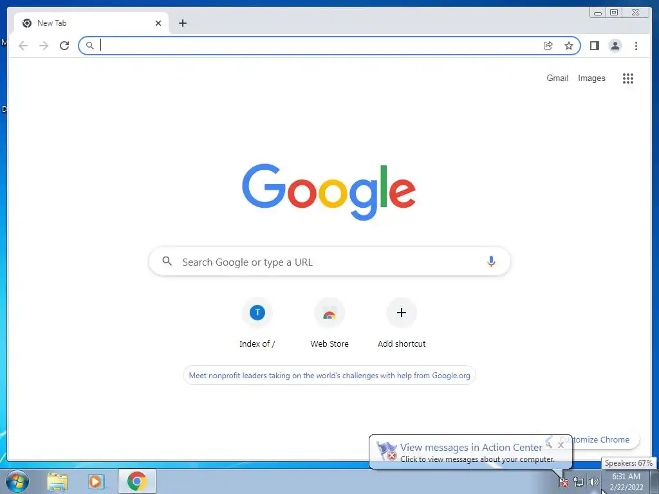
Task: Click the speakers volume tray icon
Action: point(593,482)
